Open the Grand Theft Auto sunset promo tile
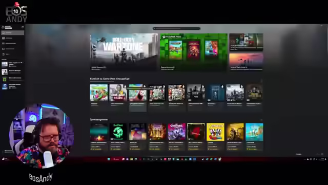The width and height of the screenshot is (328, 185). [246, 62]
